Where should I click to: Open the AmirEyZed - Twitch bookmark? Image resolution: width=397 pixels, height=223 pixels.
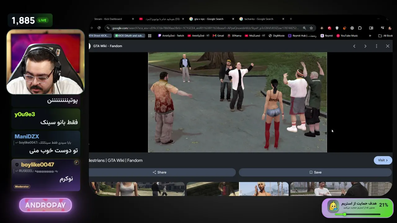click(171, 36)
